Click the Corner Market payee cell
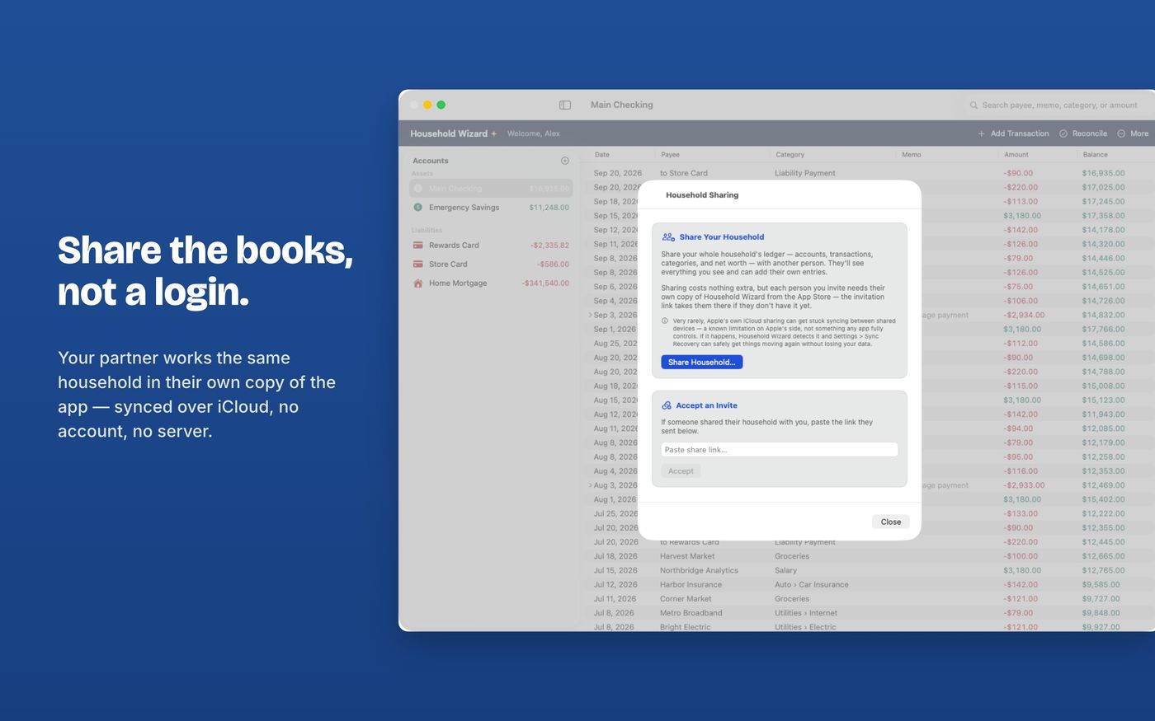This screenshot has height=721, width=1155. (x=686, y=599)
